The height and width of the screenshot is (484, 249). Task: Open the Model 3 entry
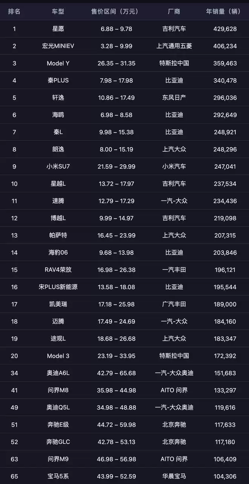[x=58, y=356]
